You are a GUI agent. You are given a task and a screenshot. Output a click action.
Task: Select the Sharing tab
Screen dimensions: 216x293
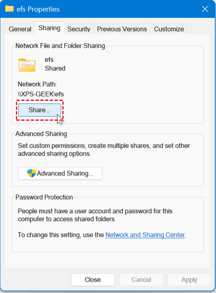coord(49,28)
